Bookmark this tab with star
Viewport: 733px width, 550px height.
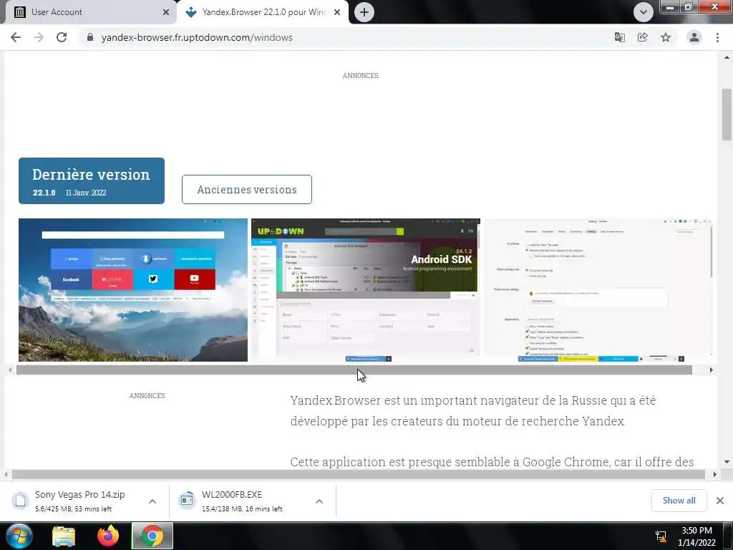[x=666, y=37]
